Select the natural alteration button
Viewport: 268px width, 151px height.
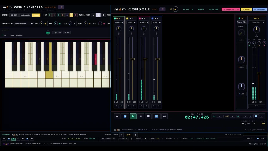(98, 15)
